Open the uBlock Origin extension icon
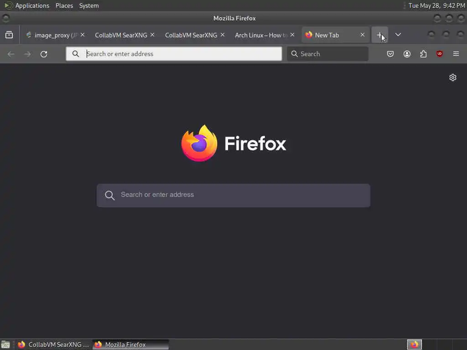The image size is (467, 350). click(440, 54)
